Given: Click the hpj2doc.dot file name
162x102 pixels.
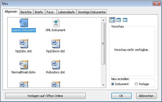Looking at the screenshot, I should tap(24, 51).
